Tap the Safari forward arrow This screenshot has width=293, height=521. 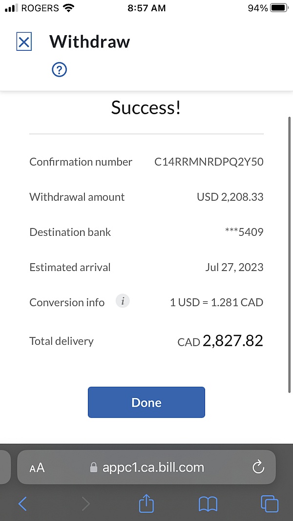point(85,503)
